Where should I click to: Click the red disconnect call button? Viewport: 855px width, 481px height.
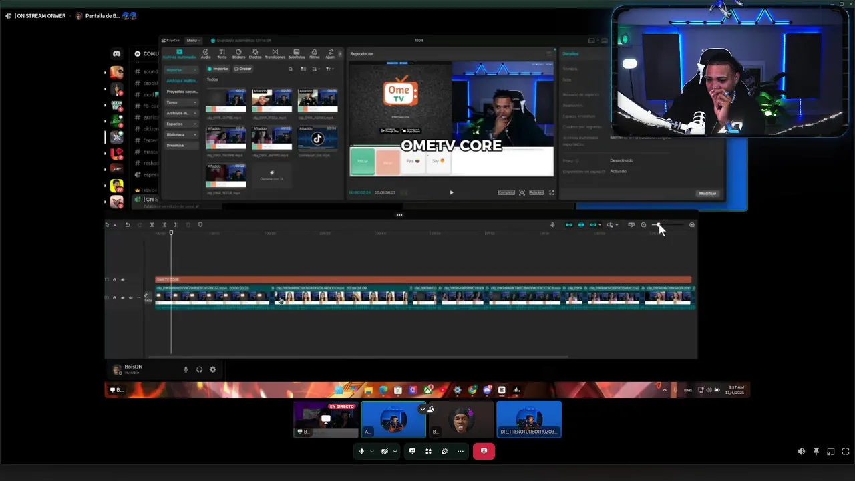point(484,451)
